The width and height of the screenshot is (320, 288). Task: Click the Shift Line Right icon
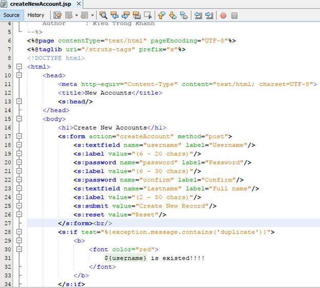[209, 15]
